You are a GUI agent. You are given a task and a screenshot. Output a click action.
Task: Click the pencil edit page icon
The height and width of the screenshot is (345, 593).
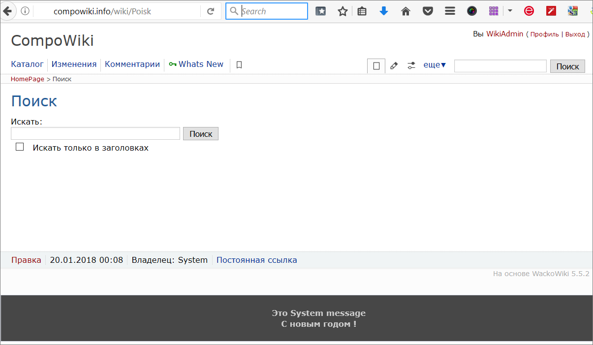(x=394, y=65)
